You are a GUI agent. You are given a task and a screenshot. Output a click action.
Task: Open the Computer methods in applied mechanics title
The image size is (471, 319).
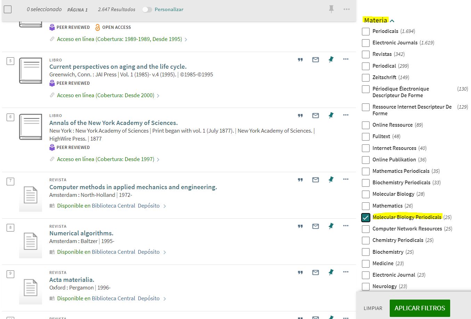[133, 187]
